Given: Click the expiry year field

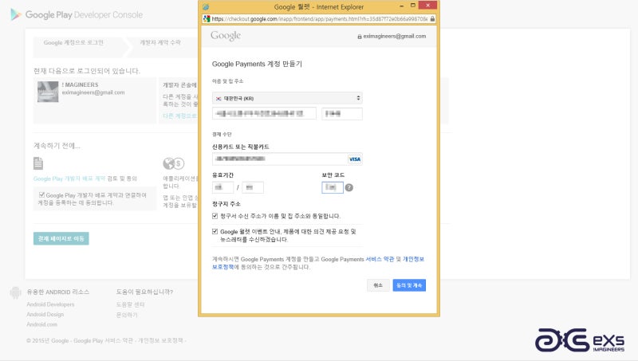Looking at the screenshot, I should click(253, 187).
